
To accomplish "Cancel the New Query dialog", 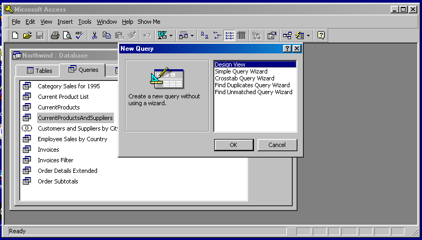I will (x=277, y=145).
